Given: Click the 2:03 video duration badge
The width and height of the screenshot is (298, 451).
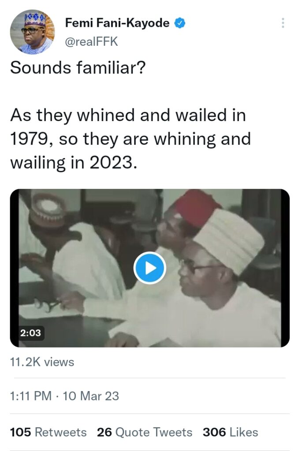Looking at the screenshot, I should click(x=30, y=333).
